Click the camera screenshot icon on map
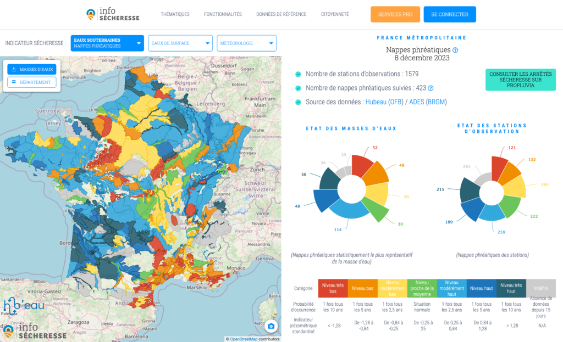 tap(271, 327)
